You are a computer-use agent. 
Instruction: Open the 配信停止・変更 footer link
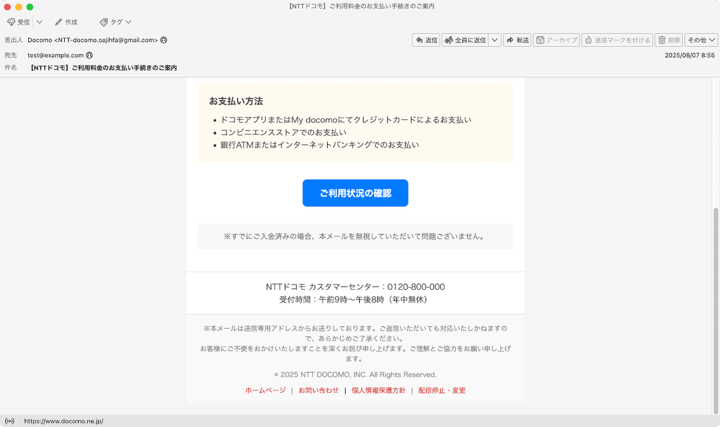coord(442,390)
